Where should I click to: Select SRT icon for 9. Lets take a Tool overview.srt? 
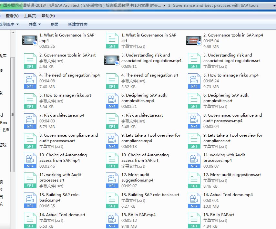(194, 141)
